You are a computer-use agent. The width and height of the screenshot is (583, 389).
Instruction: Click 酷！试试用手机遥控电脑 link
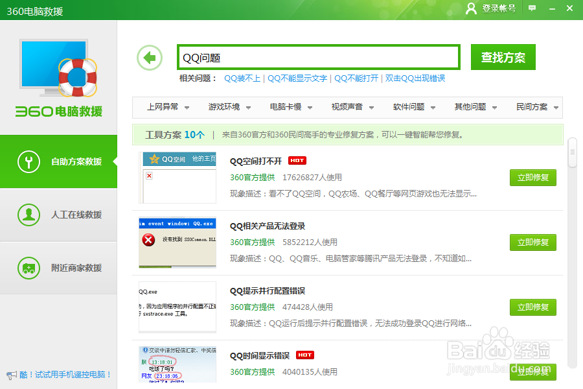[x=65, y=375]
